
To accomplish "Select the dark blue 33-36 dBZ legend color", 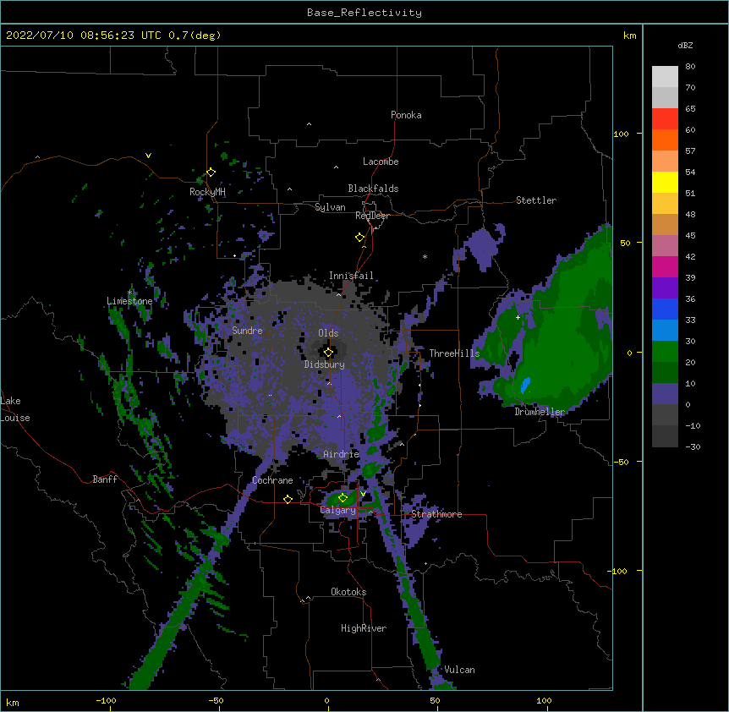I will tap(665, 309).
